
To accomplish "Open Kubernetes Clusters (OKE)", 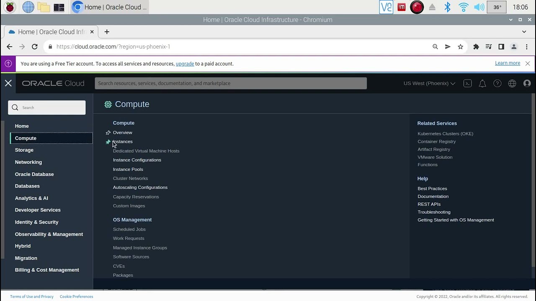I will pos(446,134).
